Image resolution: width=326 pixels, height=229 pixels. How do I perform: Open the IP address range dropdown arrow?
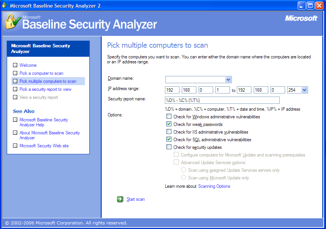tap(304, 90)
